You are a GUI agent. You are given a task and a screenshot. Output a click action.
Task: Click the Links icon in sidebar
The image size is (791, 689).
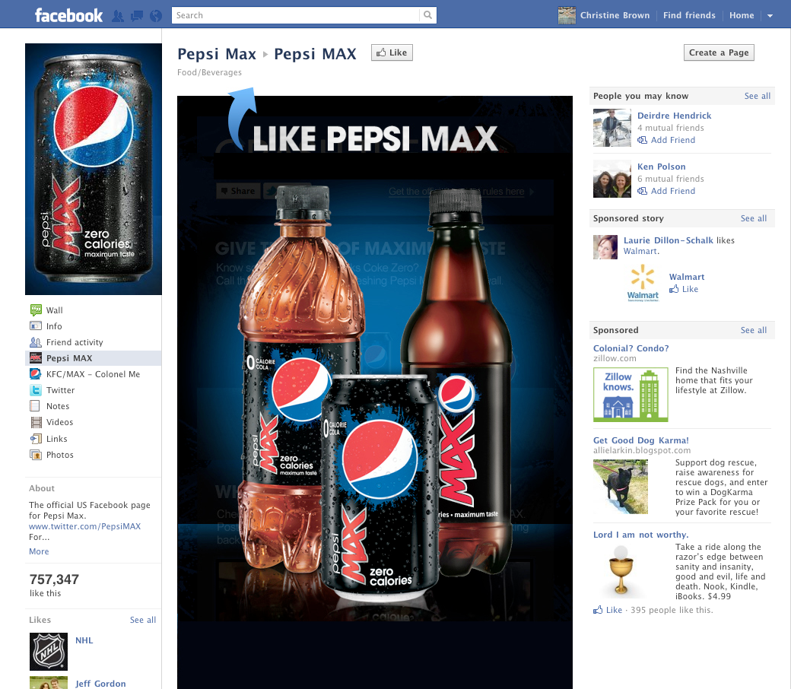pyautogui.click(x=36, y=439)
